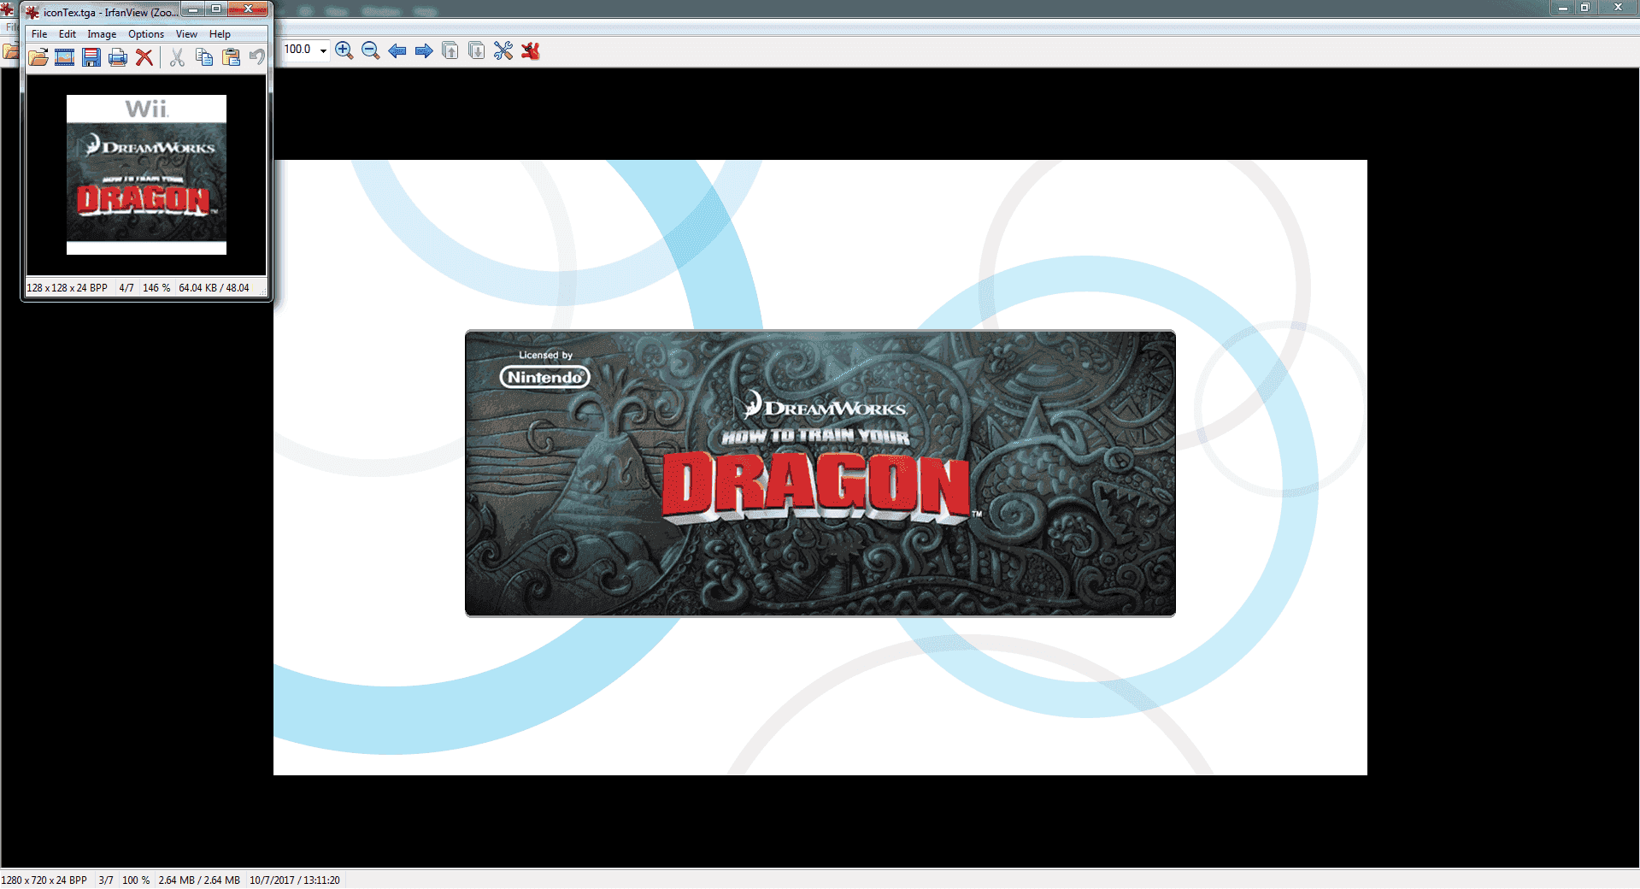Open the Options menu in iconTex window
This screenshot has height=889, width=1640.
point(146,34)
